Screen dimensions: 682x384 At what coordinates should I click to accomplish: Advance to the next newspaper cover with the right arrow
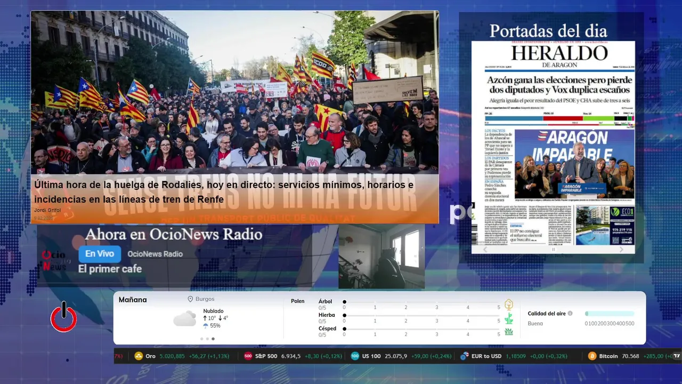[621, 249]
